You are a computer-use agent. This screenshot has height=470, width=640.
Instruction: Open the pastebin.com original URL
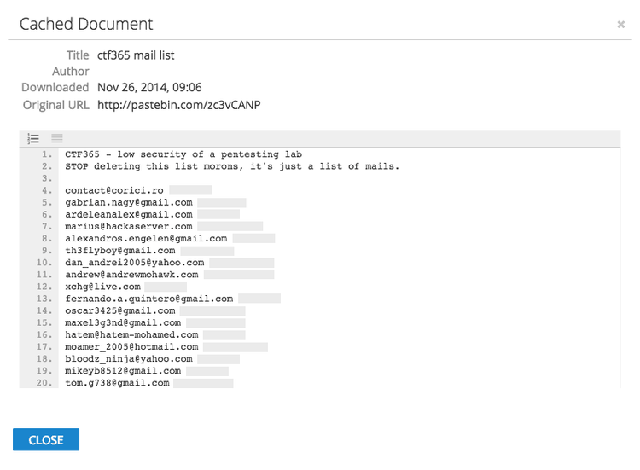pos(178,104)
